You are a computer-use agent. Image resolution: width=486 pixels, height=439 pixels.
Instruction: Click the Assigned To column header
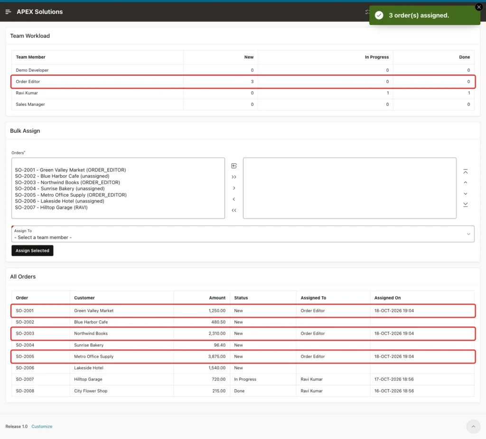(313, 298)
